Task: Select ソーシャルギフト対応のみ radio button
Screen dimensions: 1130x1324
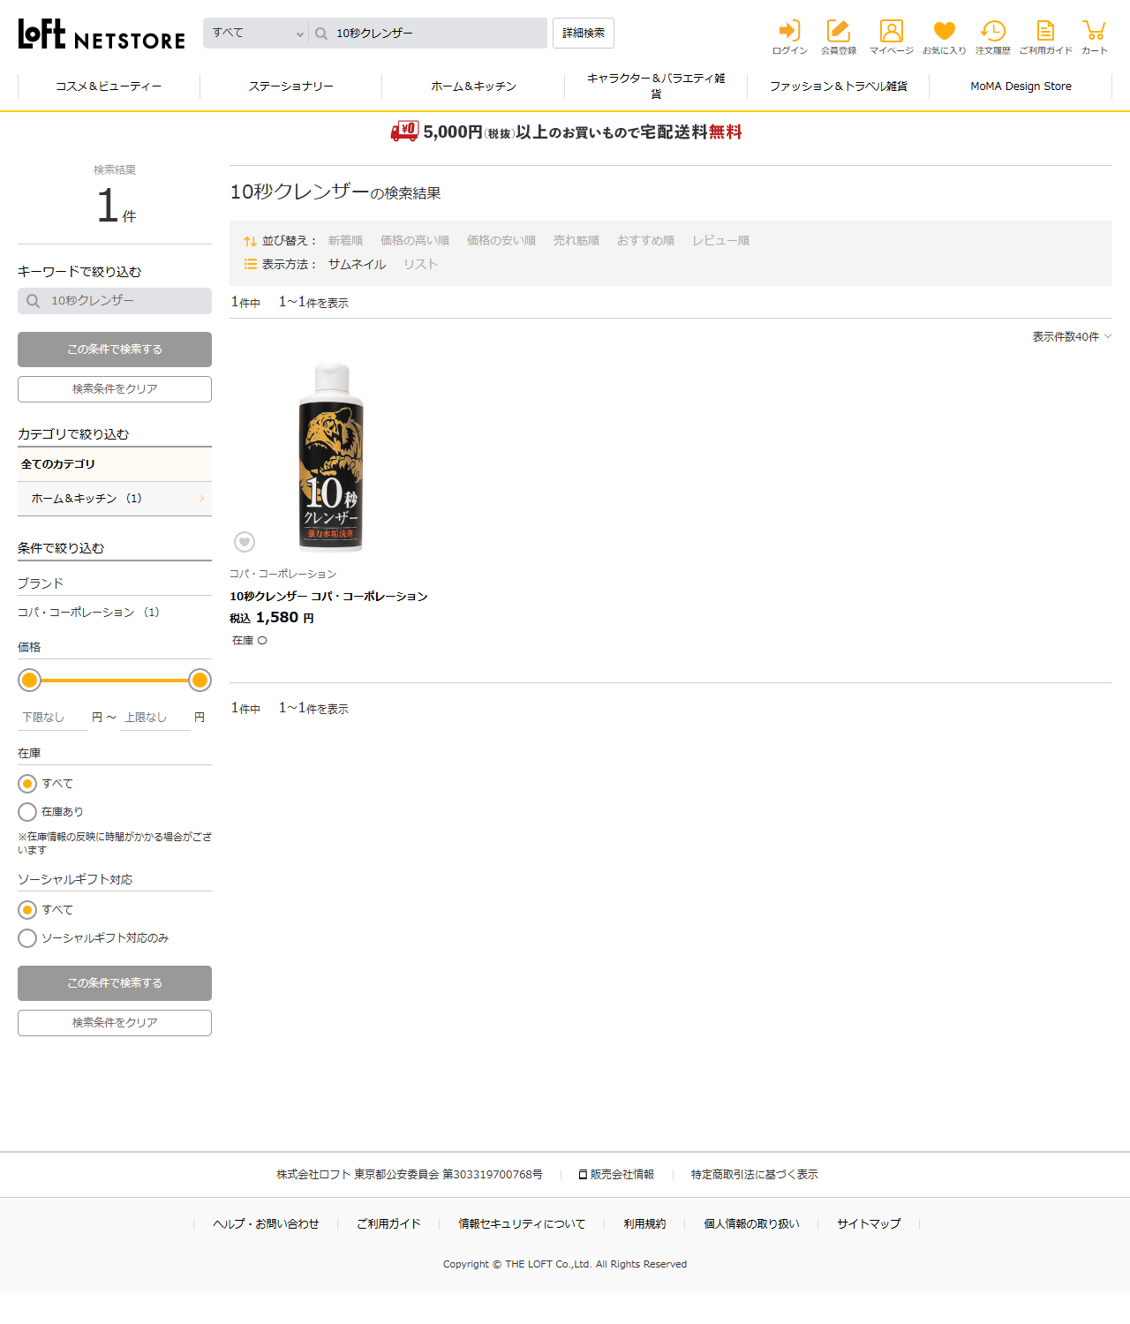Action: (x=27, y=938)
